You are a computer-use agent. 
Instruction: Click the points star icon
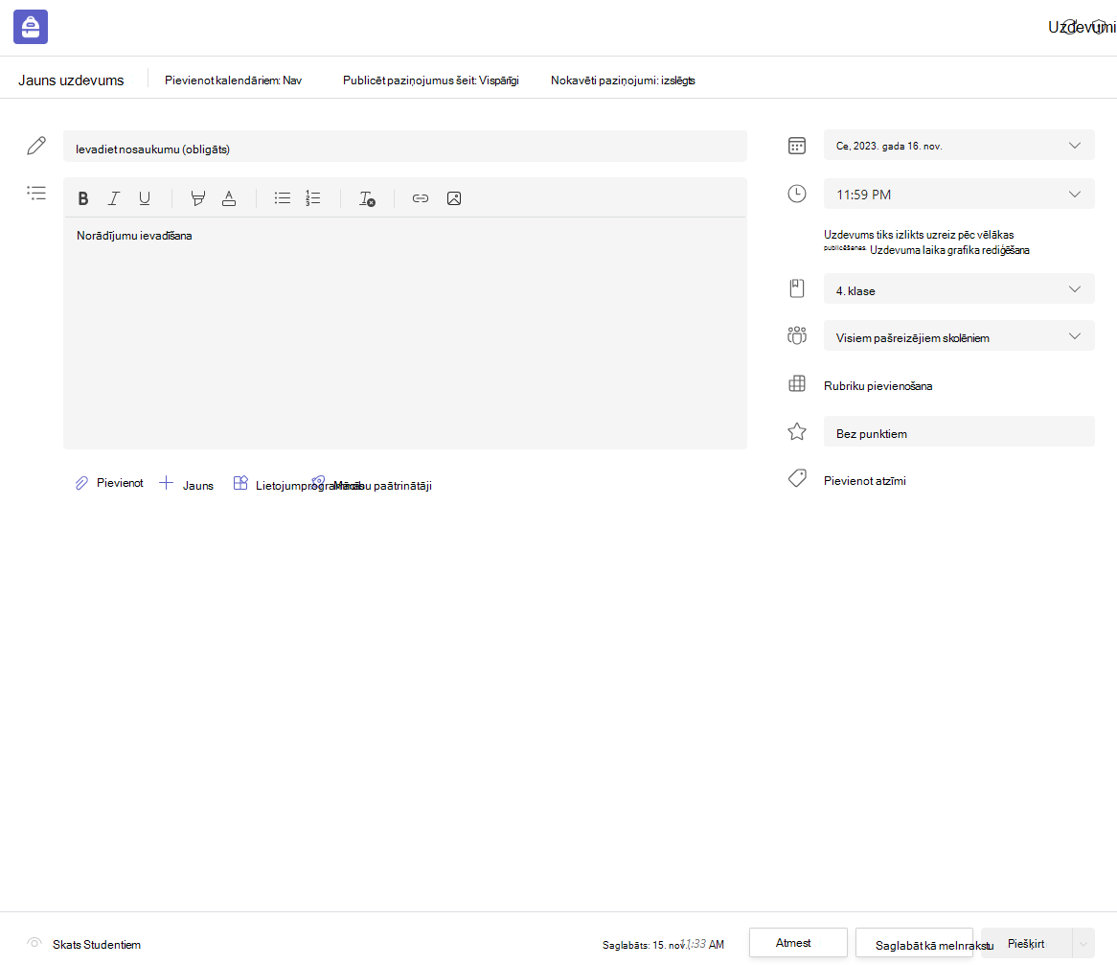(x=797, y=432)
